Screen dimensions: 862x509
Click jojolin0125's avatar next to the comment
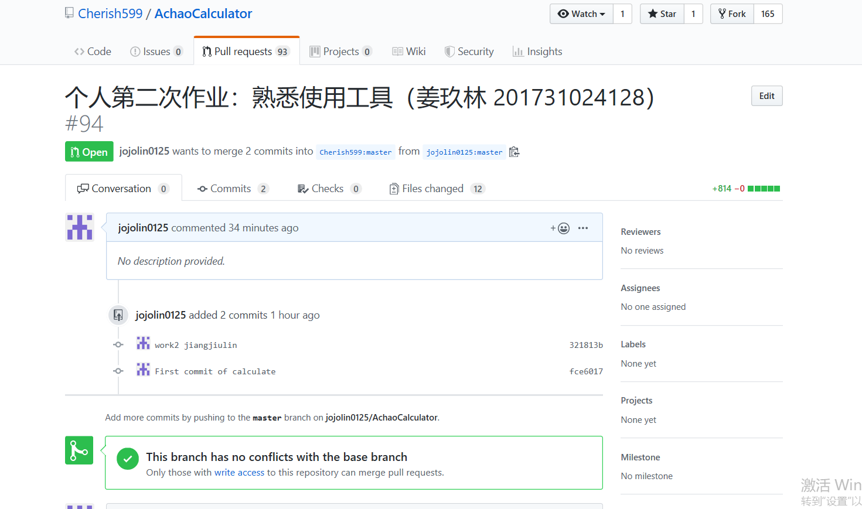tap(79, 227)
